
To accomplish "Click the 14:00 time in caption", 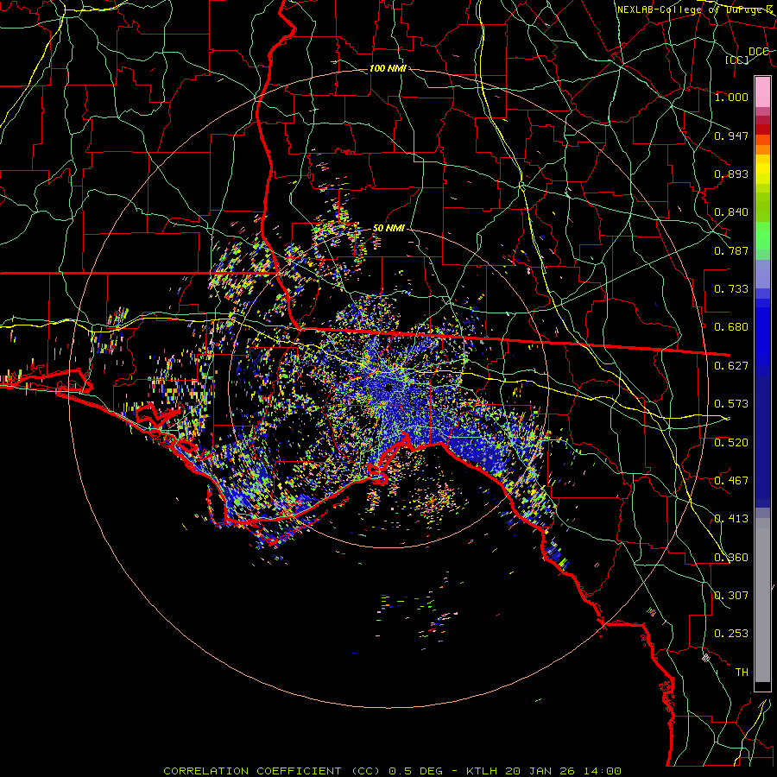I will (602, 771).
